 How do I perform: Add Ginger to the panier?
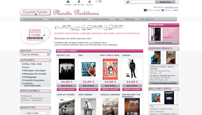132,89
